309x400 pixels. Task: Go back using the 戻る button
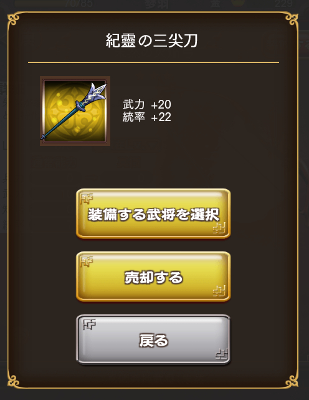coord(153,340)
